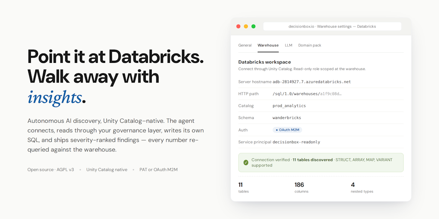Click the 'Open source · AGPL v3' text
Viewport: 439px width, 219px height.
point(51,169)
